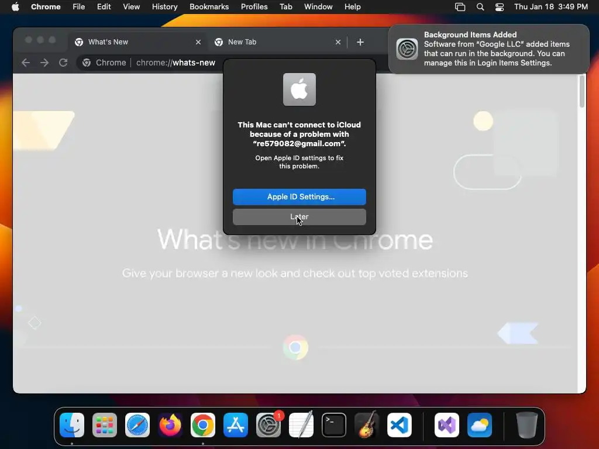Open a new tab with the plus button
Image resolution: width=599 pixels, height=449 pixels.
[360, 42]
